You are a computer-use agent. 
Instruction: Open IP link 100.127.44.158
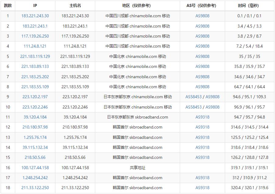coord(35,168)
